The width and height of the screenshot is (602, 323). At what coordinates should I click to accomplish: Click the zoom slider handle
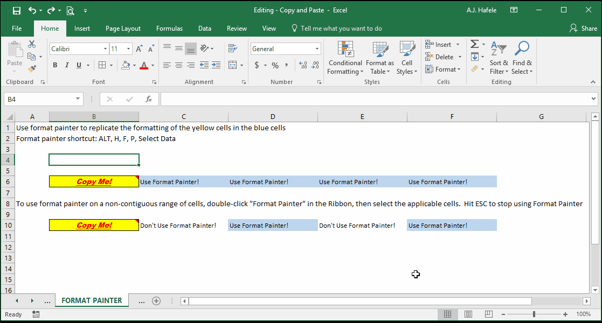point(534,314)
